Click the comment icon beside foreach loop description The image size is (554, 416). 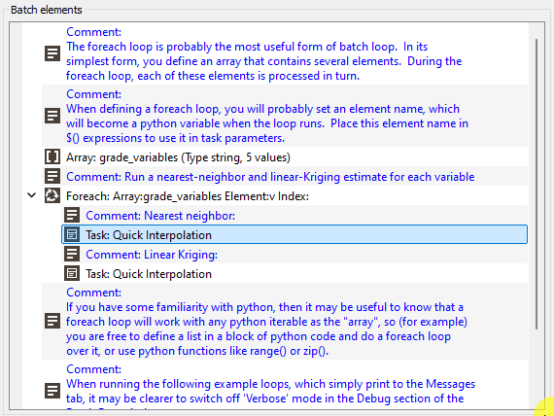coord(52,53)
